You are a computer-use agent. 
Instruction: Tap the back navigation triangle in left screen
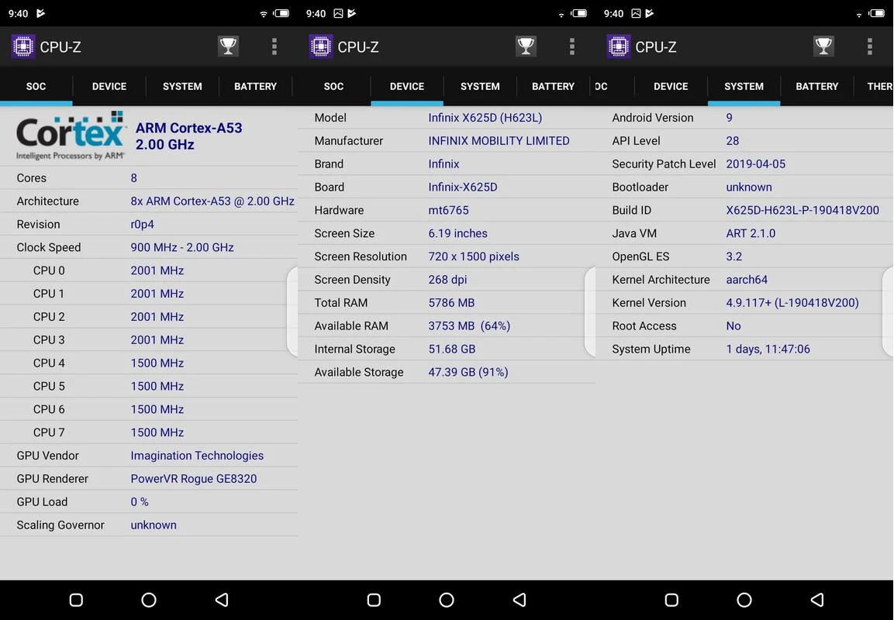[222, 600]
